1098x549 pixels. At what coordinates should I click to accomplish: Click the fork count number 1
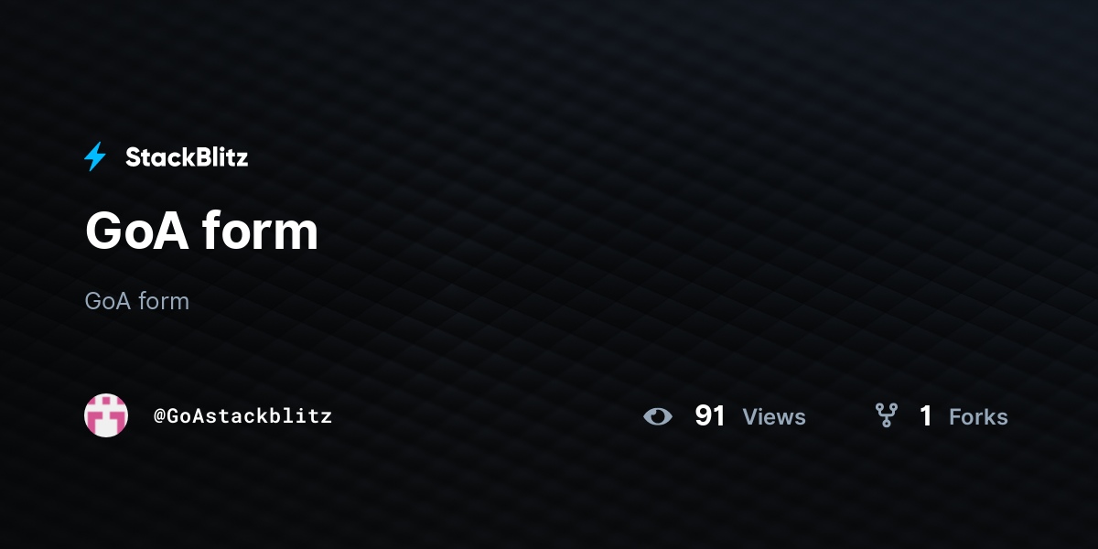click(926, 416)
